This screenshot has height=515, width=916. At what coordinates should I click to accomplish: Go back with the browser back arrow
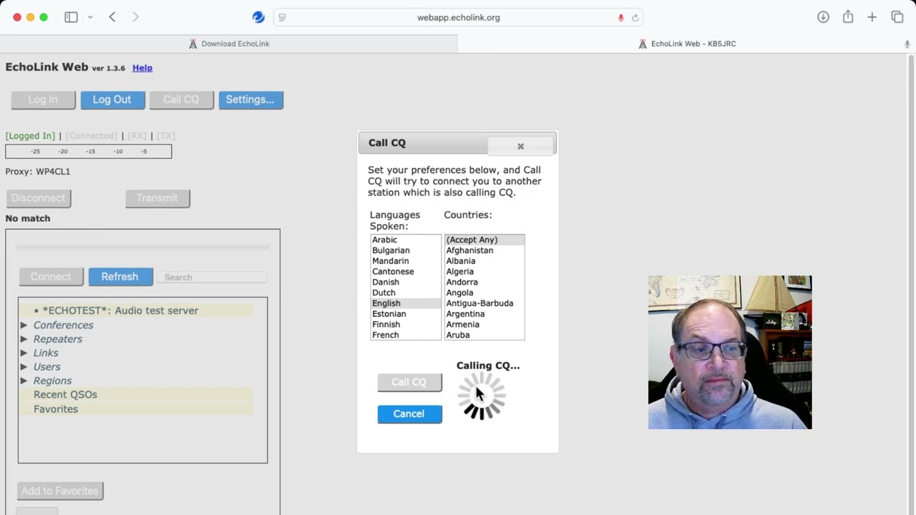[112, 17]
